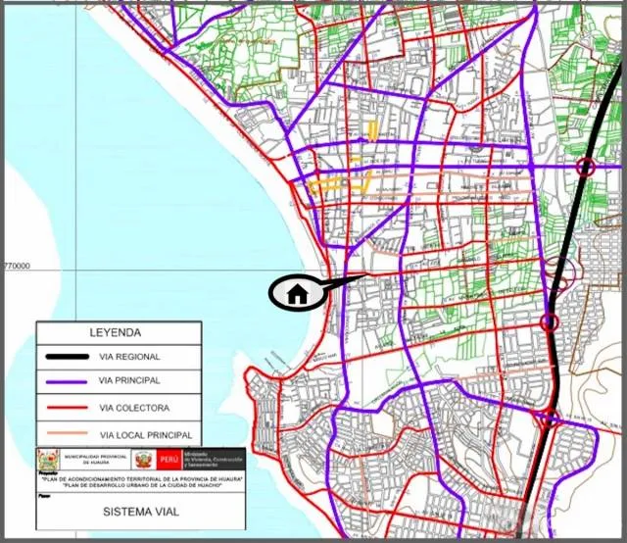Click the Municipalidad Provincial de Huaura crest

48,459
